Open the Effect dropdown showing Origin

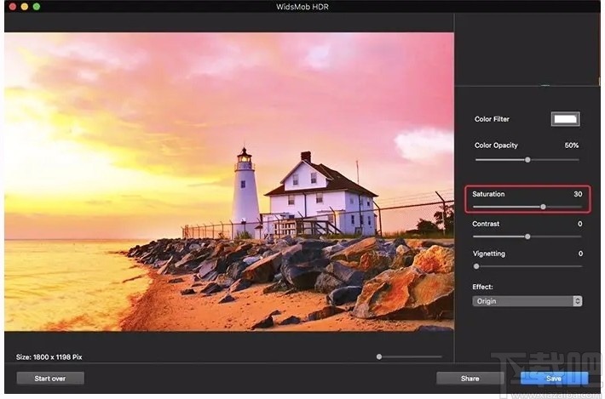pyautogui.click(x=527, y=301)
